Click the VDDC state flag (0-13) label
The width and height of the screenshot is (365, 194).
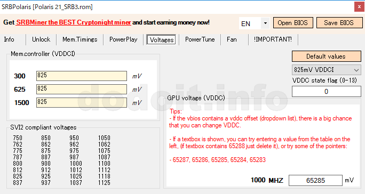324,80
